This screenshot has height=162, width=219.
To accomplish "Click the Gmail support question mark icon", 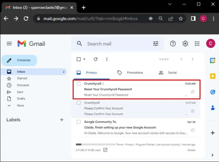I will click(173, 44).
